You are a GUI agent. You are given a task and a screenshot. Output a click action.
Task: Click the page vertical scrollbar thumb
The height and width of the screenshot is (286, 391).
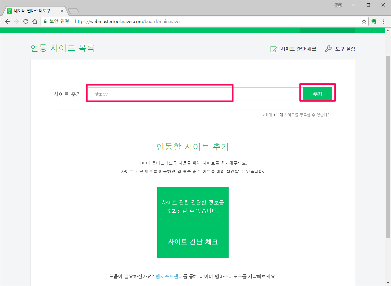388,147
